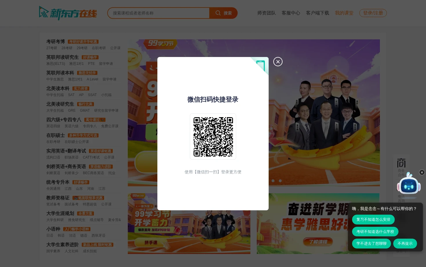Open 教师资格证 category
426x267 pixels.
tap(58, 198)
